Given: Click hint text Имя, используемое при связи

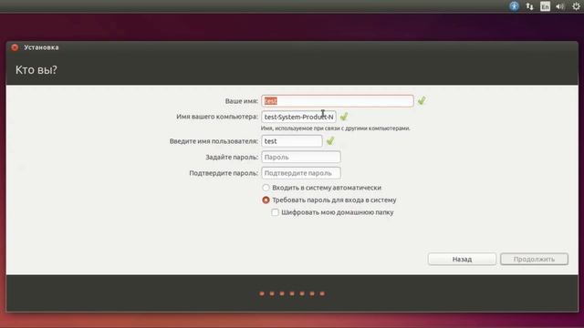Looking at the screenshot, I should [335, 128].
